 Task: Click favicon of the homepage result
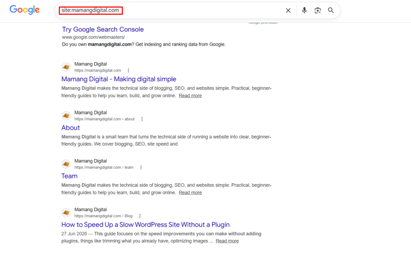click(x=66, y=67)
